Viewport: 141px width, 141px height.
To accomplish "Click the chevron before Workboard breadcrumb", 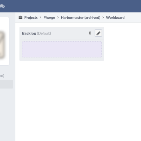I will pos(103,18).
